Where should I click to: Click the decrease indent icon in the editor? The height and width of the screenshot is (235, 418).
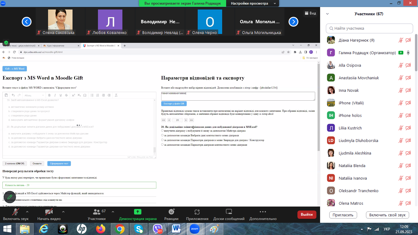103,95
